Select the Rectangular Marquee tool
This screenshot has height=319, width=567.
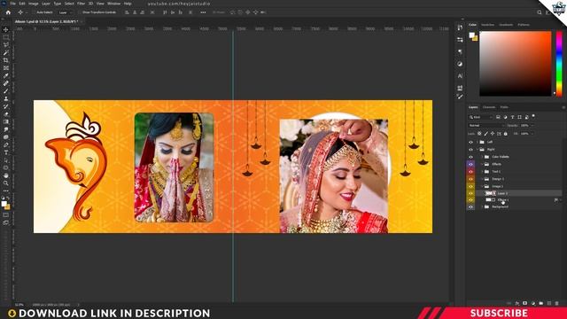pyautogui.click(x=6, y=37)
